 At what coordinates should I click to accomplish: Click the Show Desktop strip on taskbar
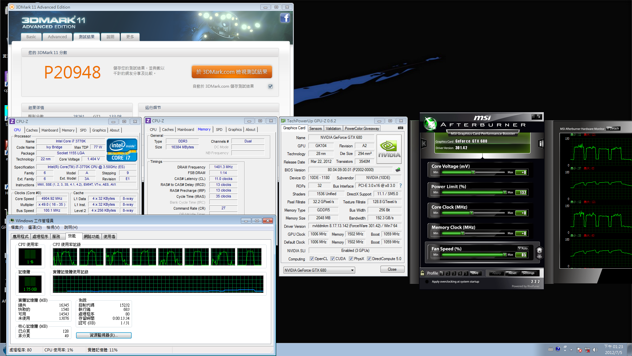pyautogui.click(x=629, y=349)
